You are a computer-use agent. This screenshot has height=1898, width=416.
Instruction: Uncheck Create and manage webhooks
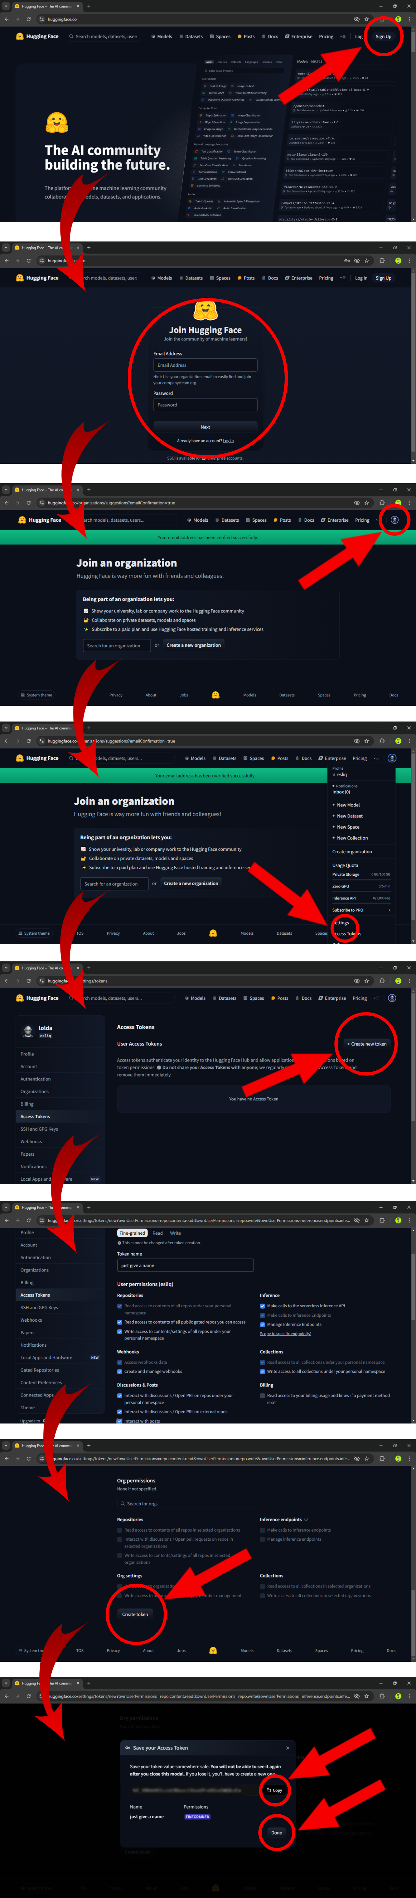pyautogui.click(x=120, y=1371)
